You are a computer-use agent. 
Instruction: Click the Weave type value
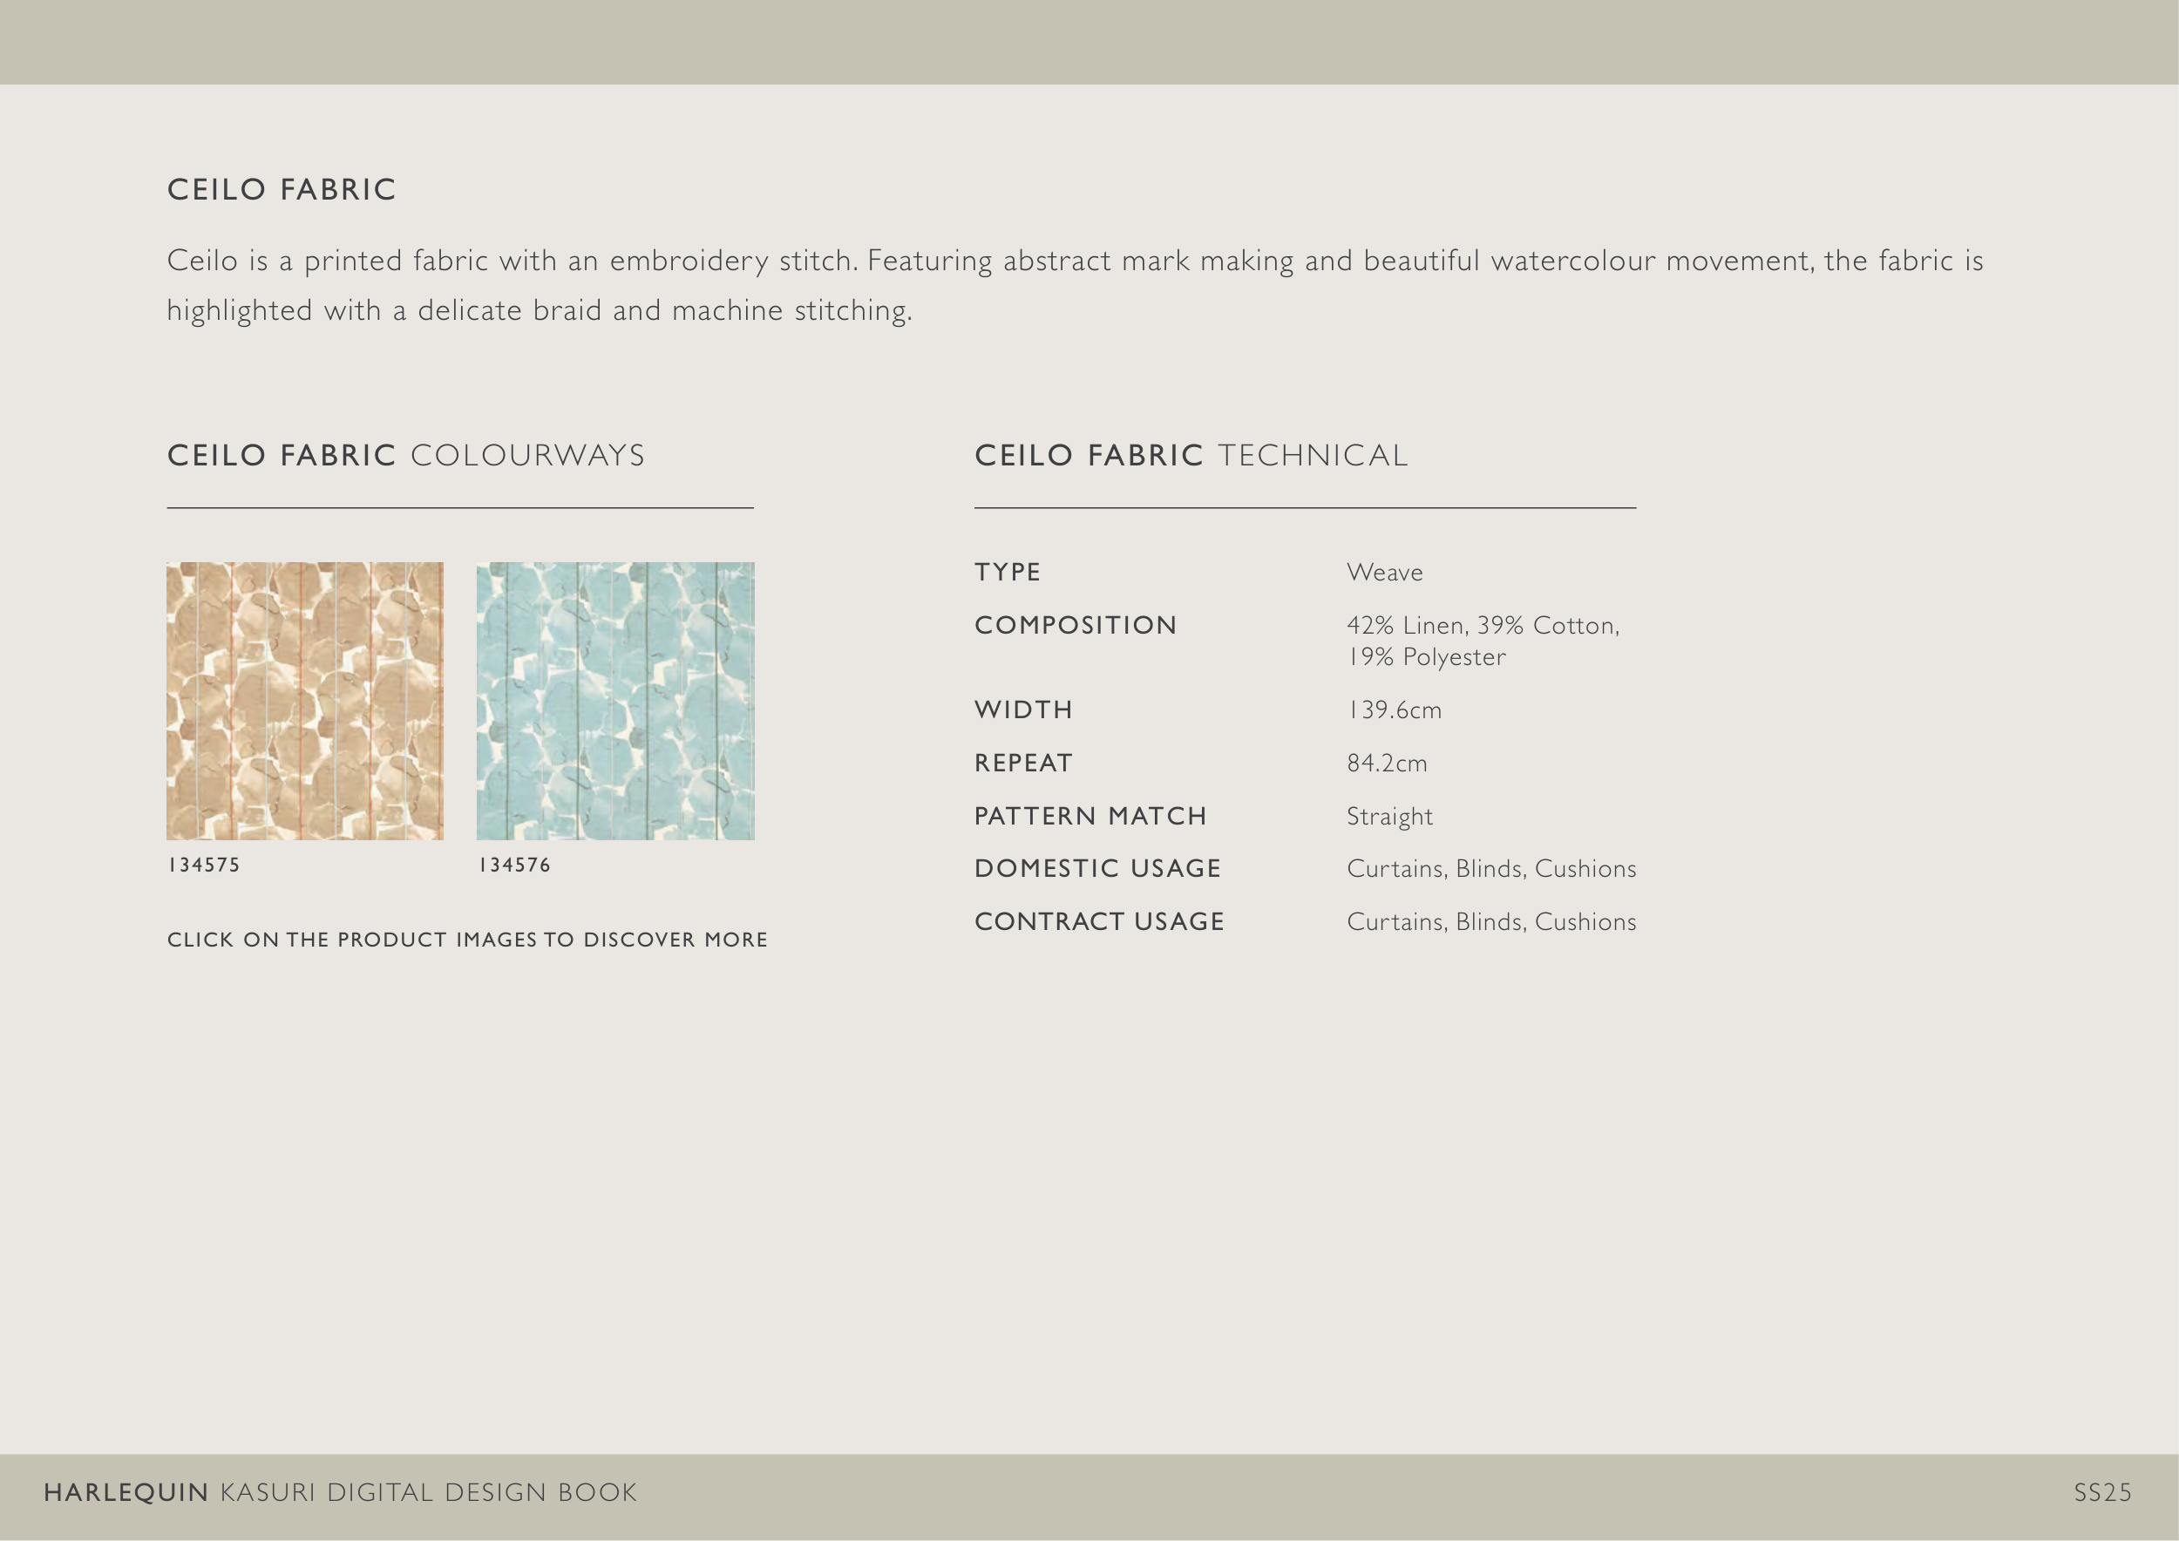[1385, 572]
